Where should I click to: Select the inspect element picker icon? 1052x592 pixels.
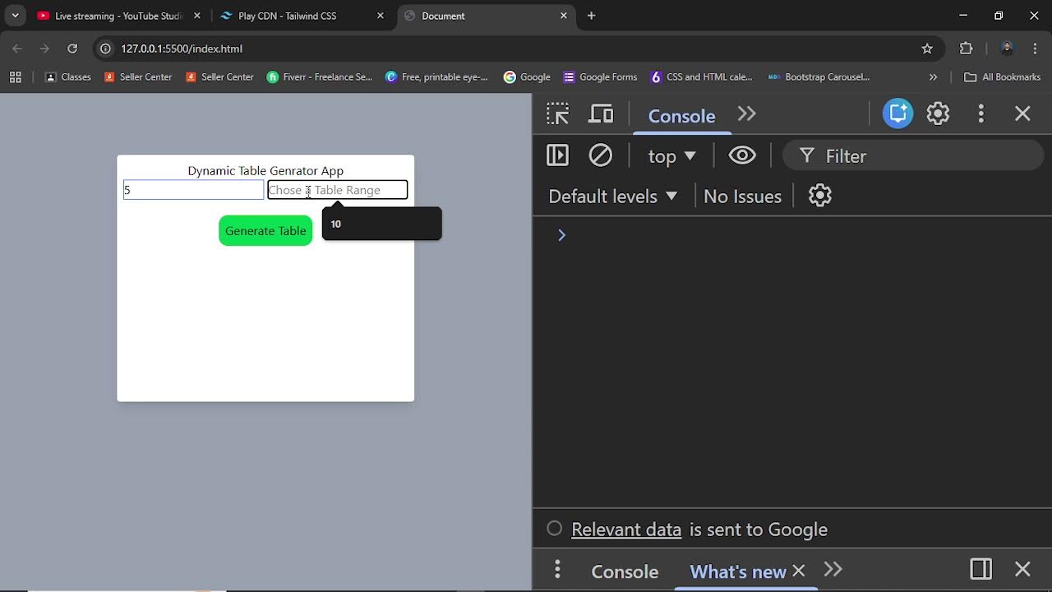557,114
